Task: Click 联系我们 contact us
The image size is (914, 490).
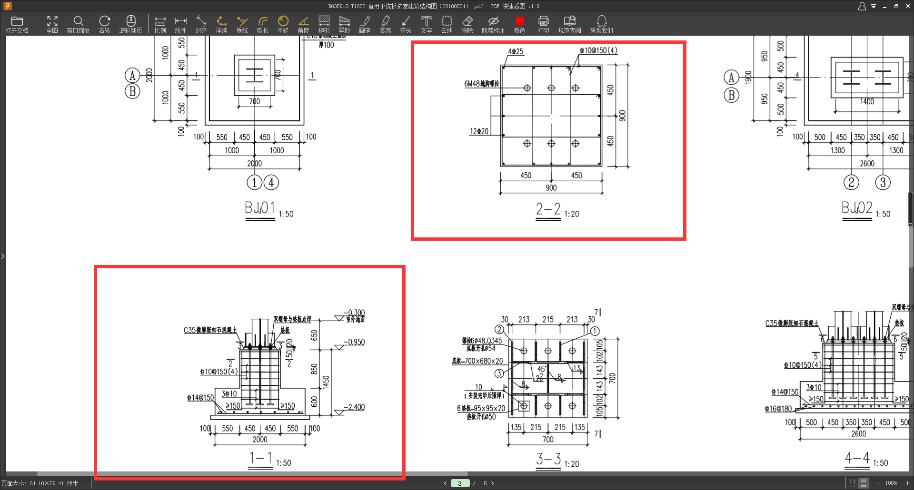Action: (602, 25)
